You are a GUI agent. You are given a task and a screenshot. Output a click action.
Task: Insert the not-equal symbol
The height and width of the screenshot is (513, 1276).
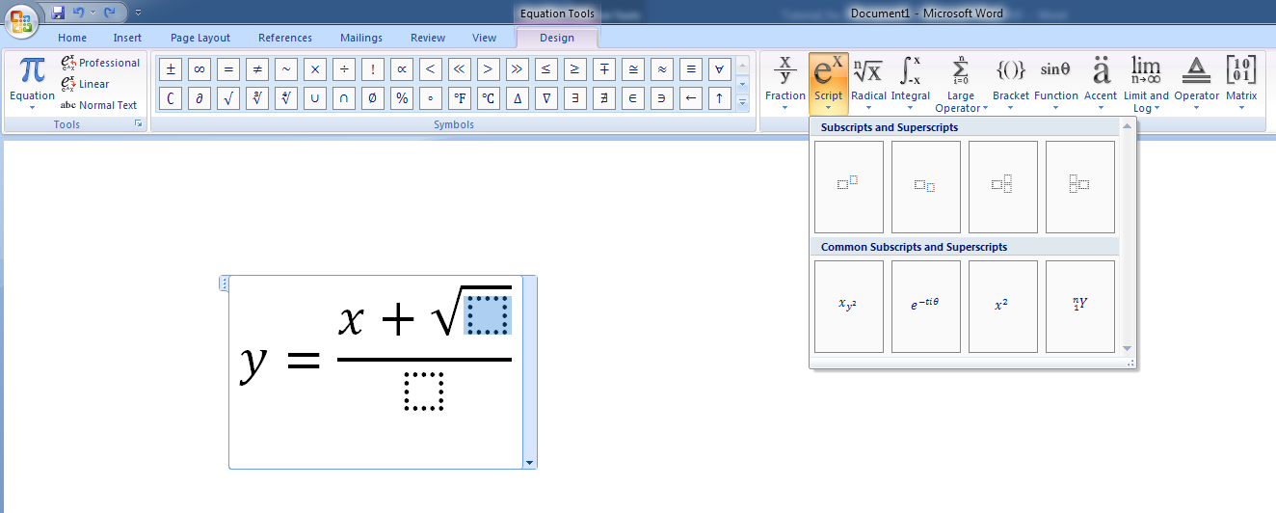tap(257, 68)
